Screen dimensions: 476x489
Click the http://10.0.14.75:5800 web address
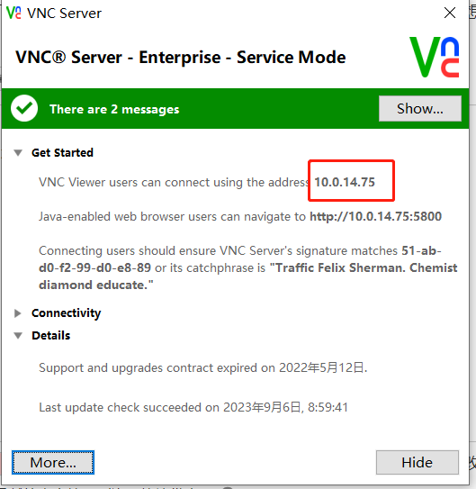[376, 216]
